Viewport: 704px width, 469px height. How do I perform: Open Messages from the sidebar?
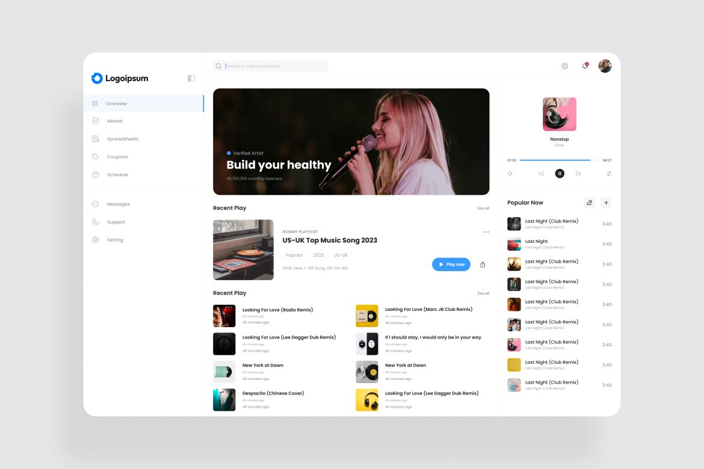[x=119, y=204]
